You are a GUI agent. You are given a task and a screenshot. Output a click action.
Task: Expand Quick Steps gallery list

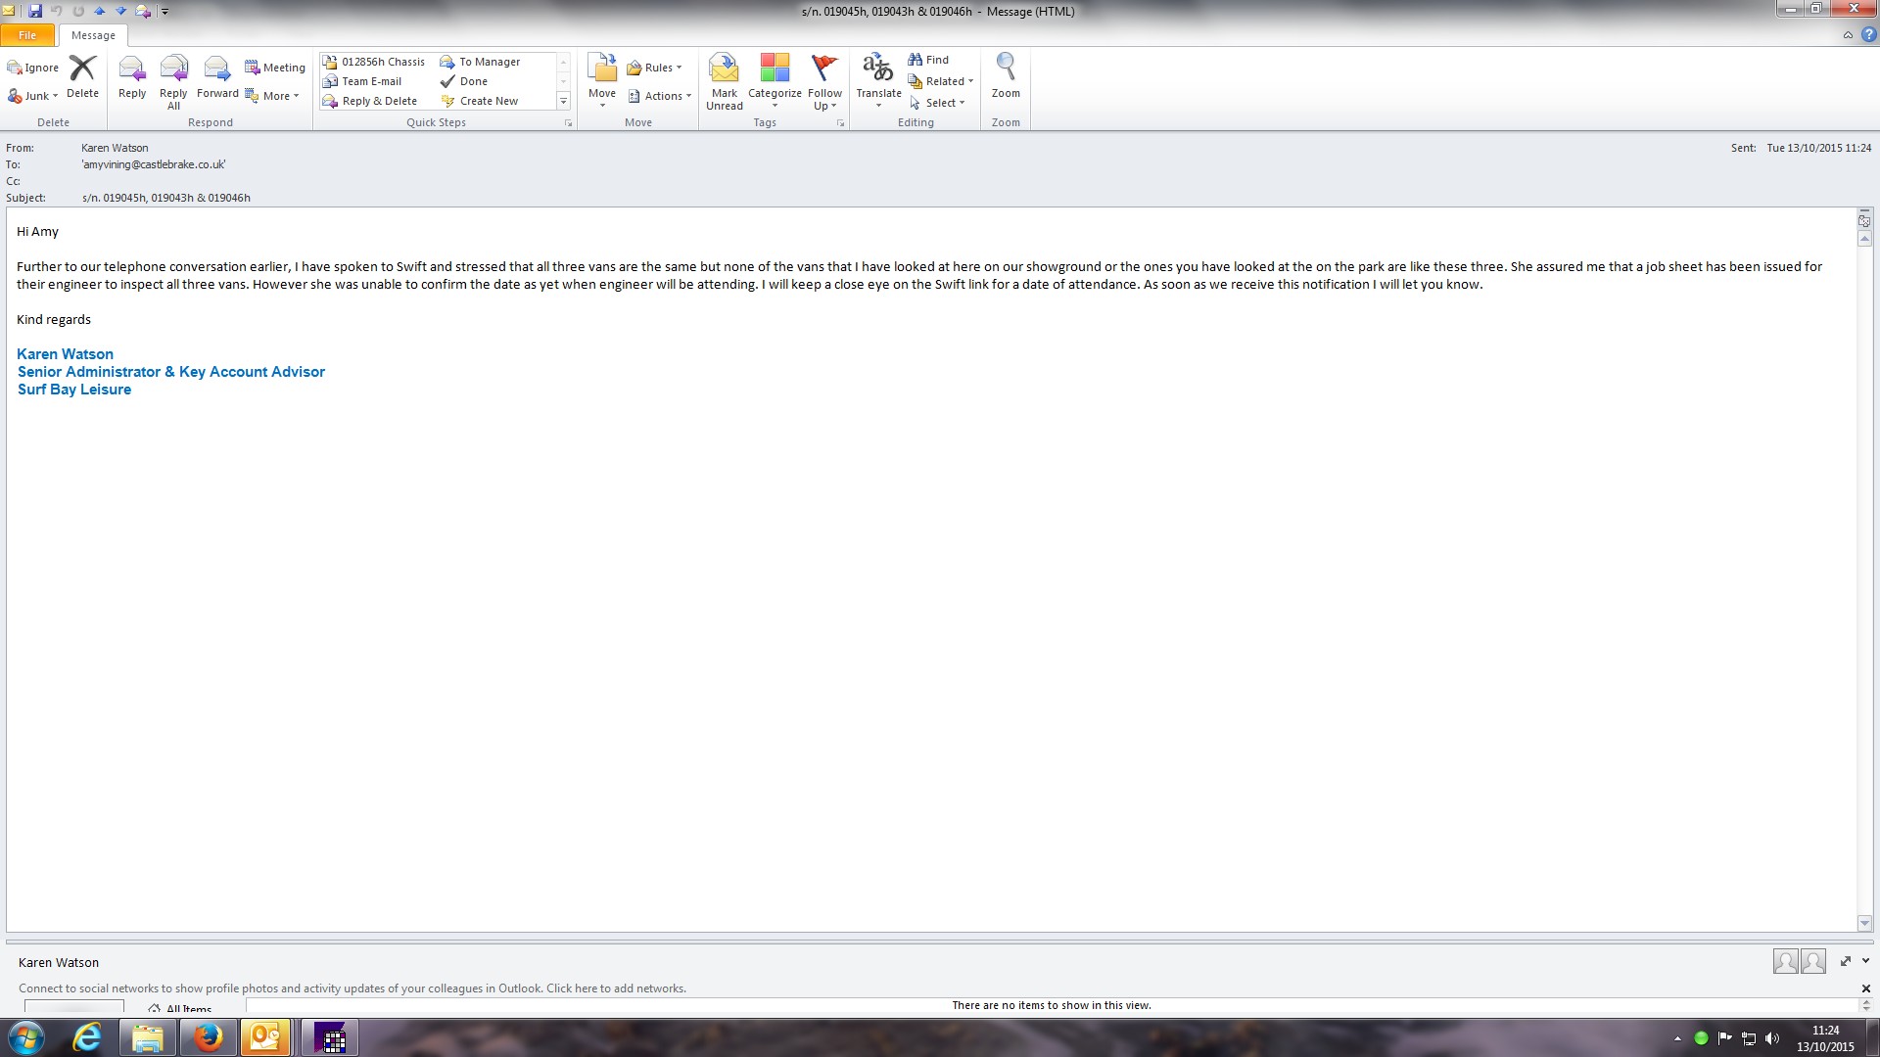[x=563, y=102]
